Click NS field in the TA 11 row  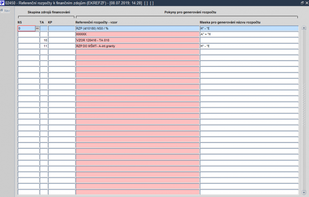tap(29, 46)
